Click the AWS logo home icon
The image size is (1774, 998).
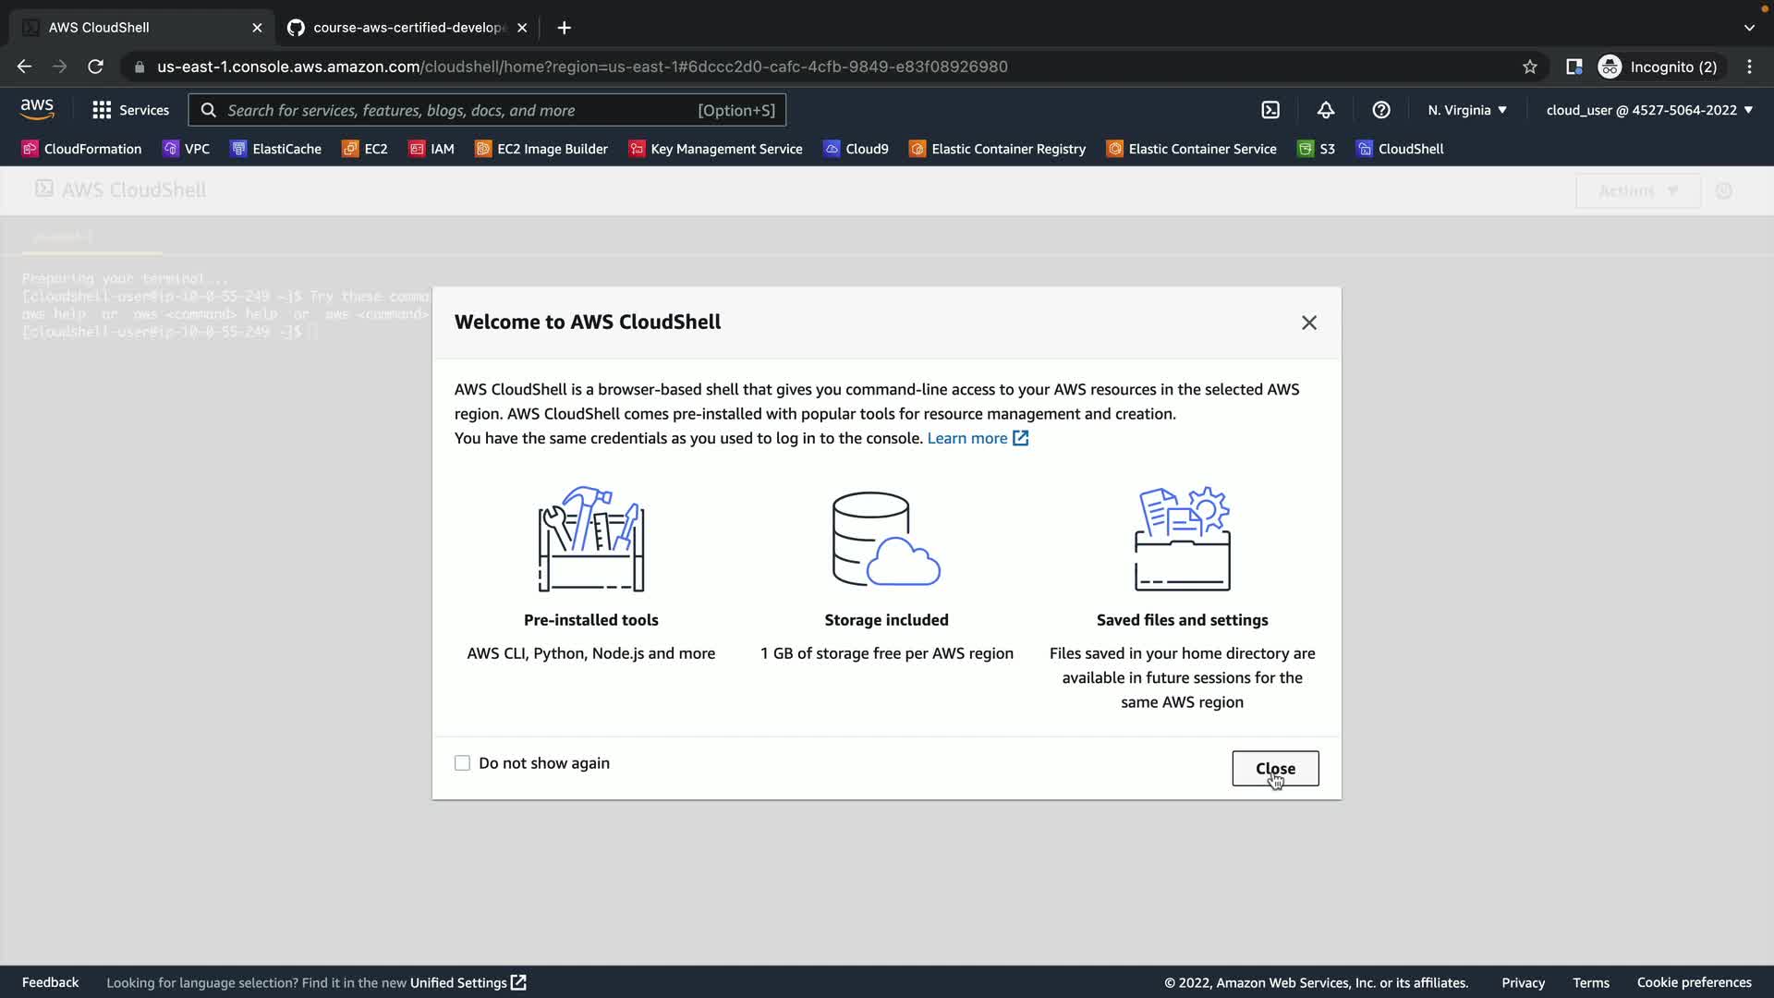pos(37,109)
